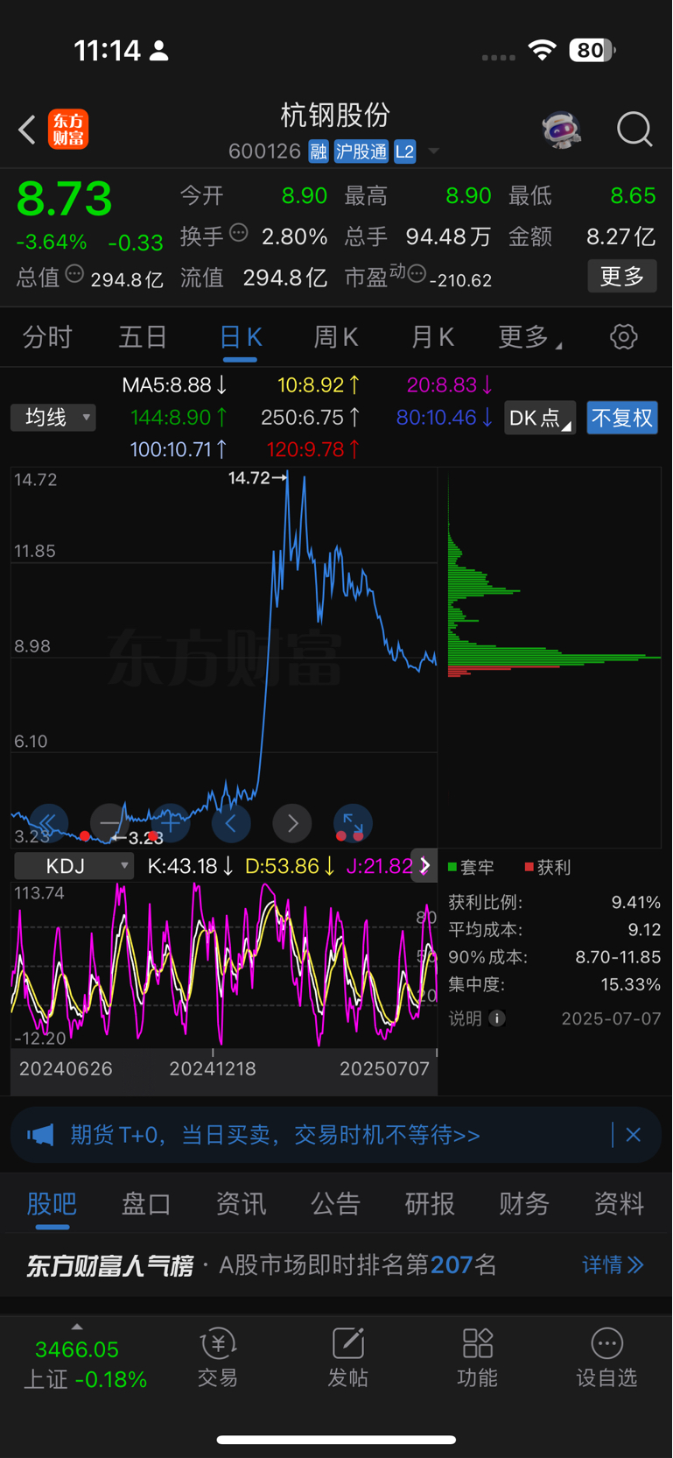This screenshot has height=1458, width=673.
Task: Tap 设自选 add to watchlist icon
Action: [606, 1357]
